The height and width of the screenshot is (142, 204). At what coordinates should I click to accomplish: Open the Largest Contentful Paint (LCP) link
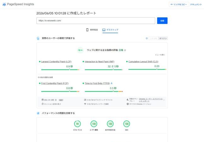(x=56, y=62)
